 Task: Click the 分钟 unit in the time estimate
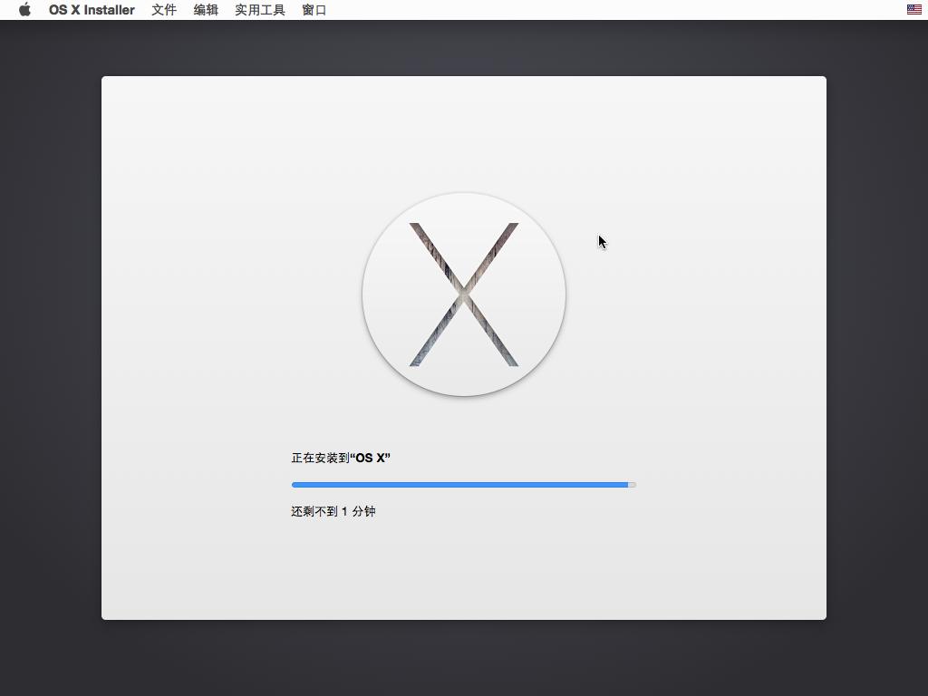coord(363,511)
